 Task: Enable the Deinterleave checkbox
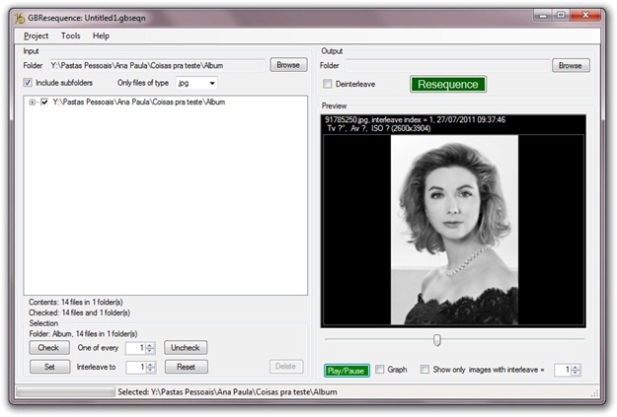328,84
